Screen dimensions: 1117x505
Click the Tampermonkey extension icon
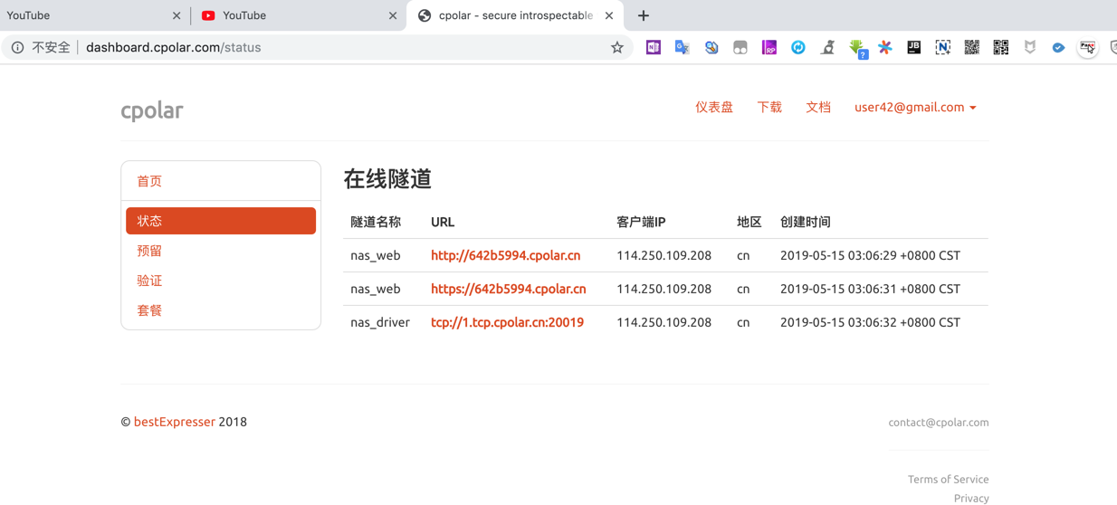pyautogui.click(x=740, y=47)
